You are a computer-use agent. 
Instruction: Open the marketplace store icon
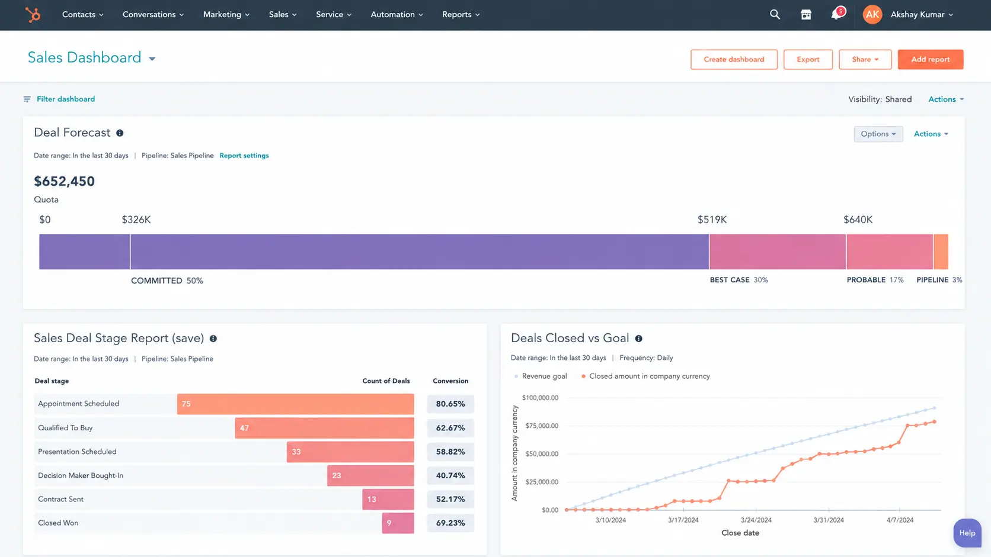click(806, 15)
